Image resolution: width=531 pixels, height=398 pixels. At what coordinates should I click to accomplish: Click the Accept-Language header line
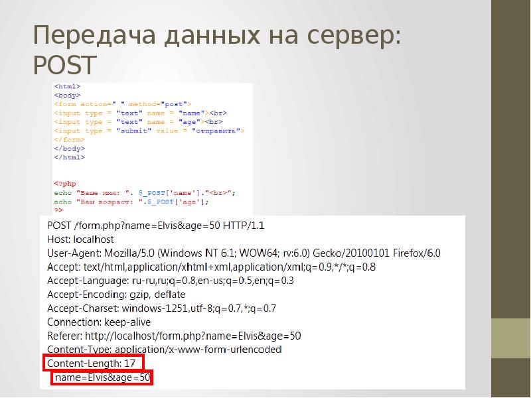click(171, 281)
